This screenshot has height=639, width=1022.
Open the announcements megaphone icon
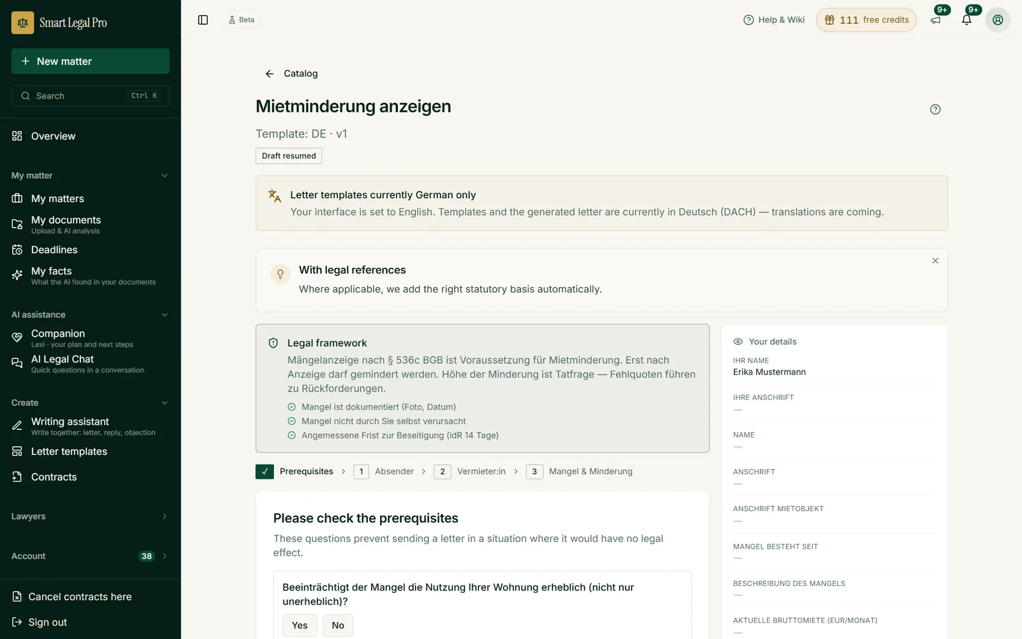[x=936, y=20]
